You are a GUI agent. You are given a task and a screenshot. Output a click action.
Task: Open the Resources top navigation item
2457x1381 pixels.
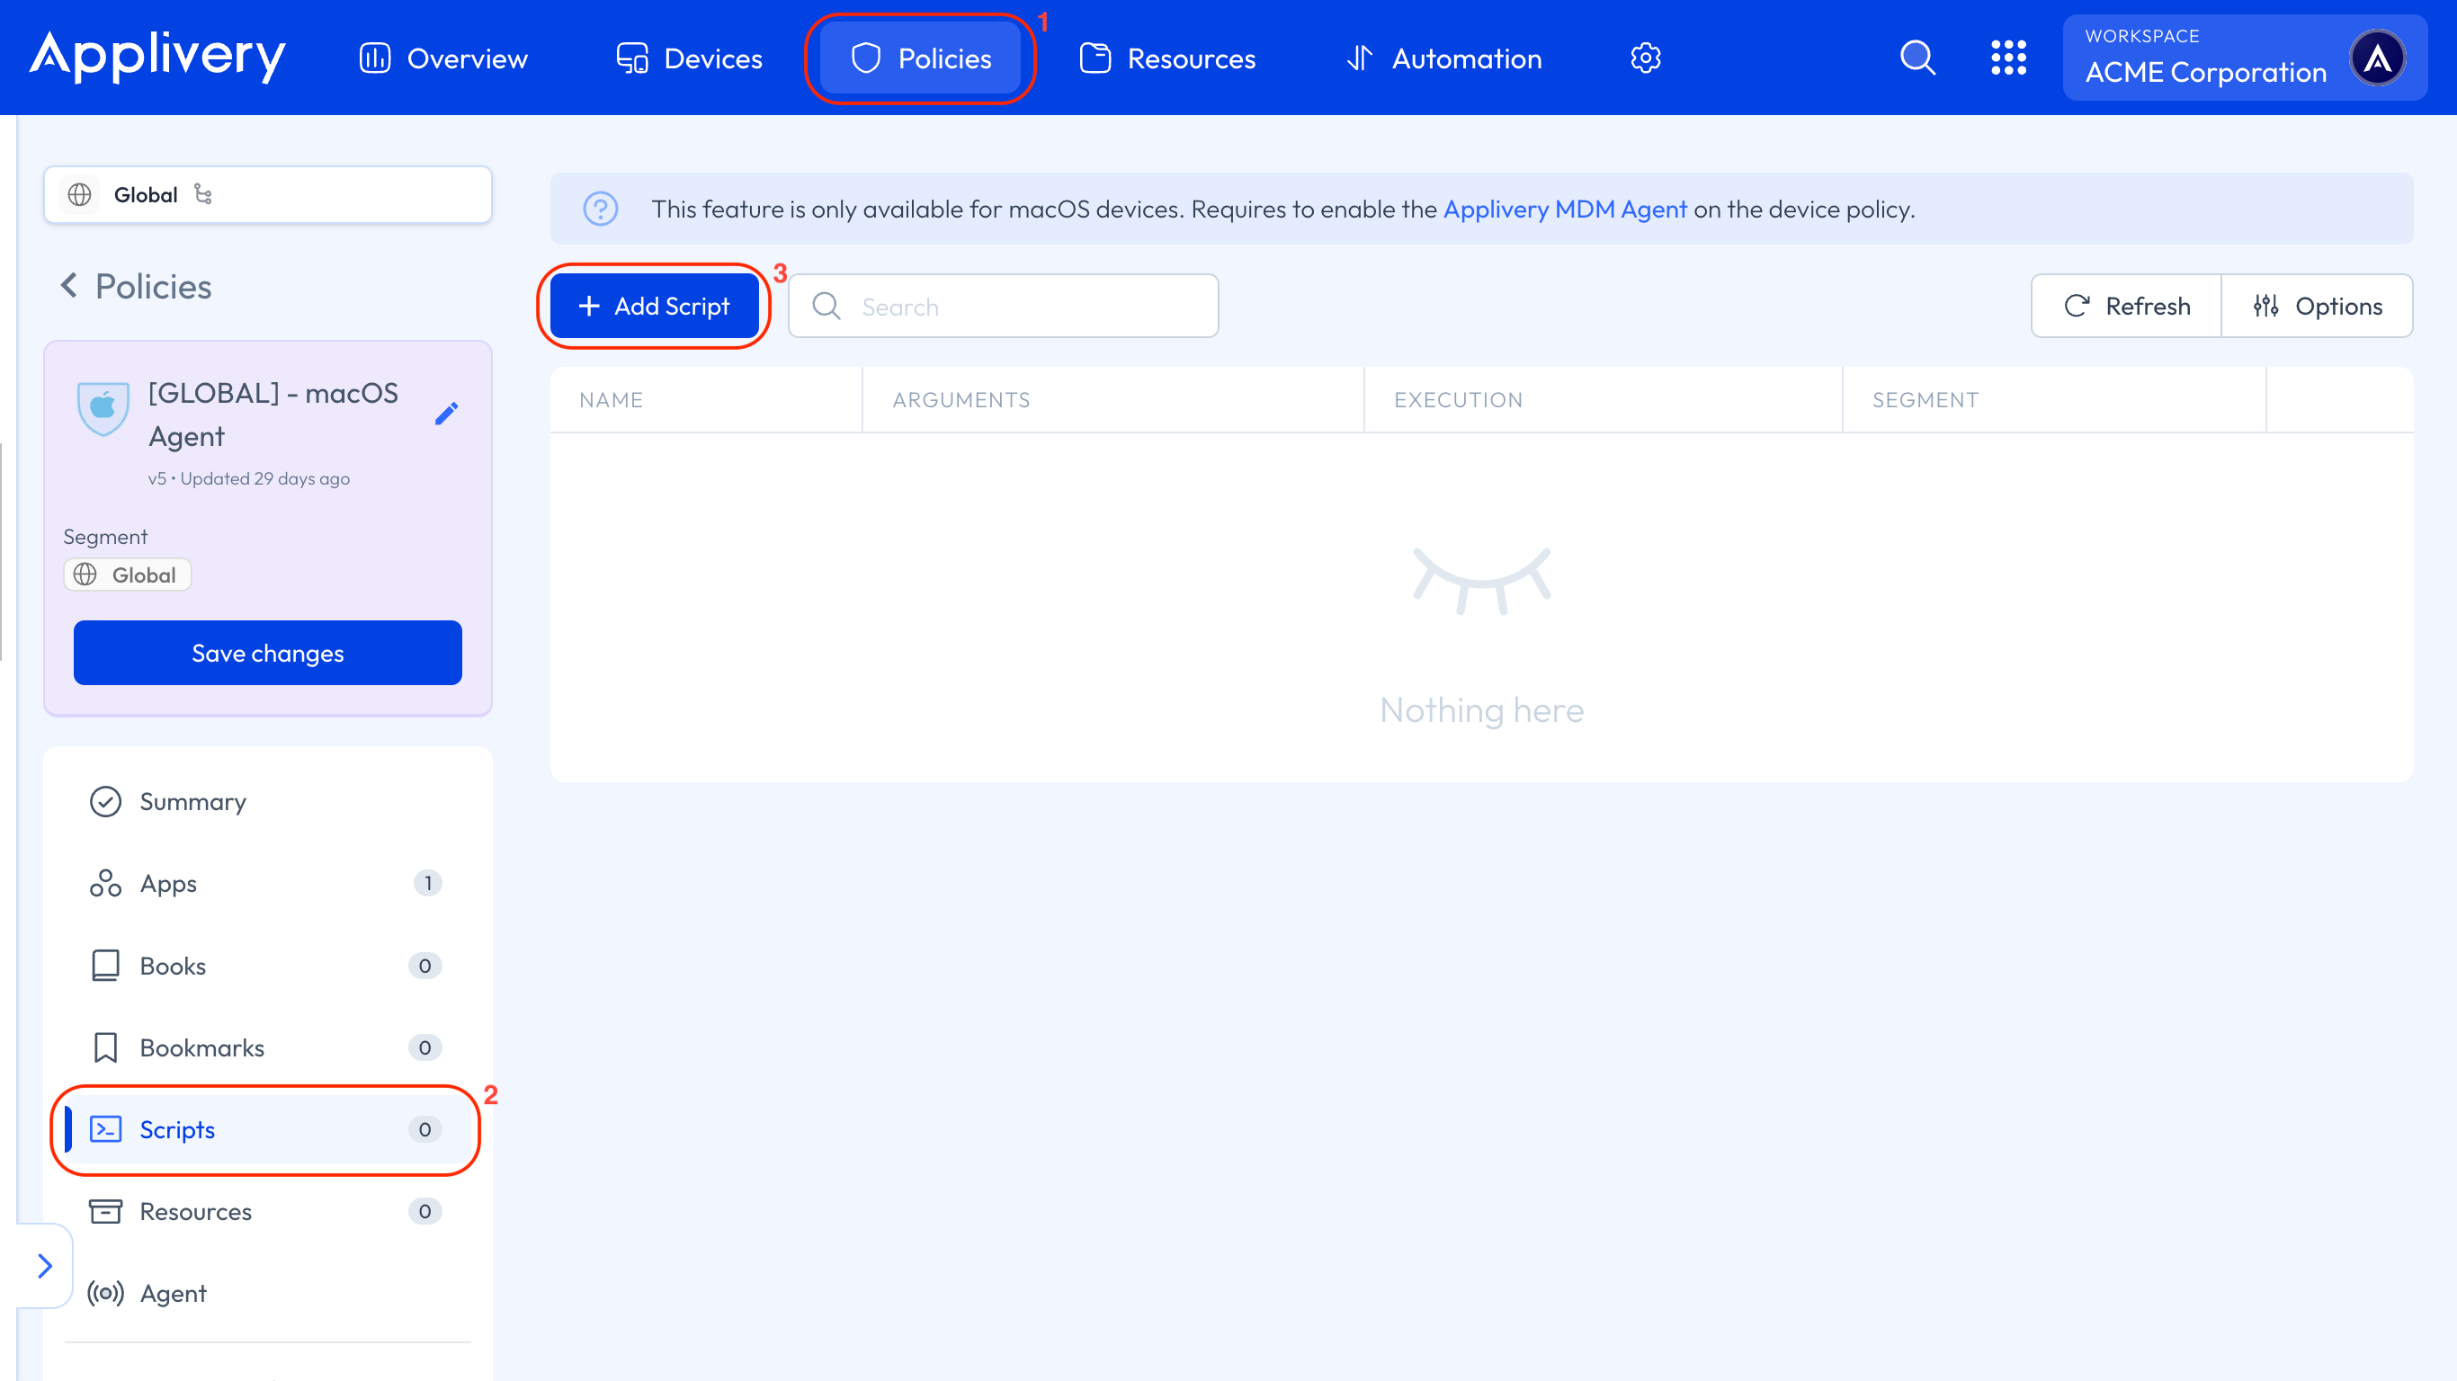point(1167,58)
